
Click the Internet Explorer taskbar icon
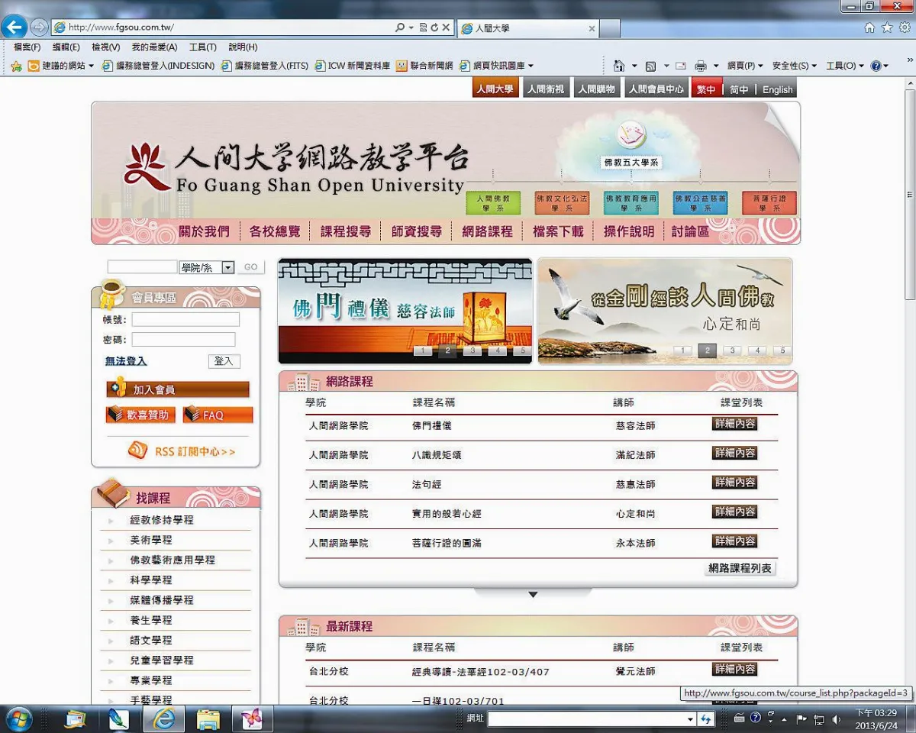[164, 718]
